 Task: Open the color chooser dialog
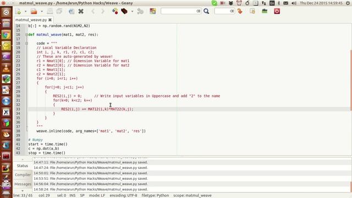[153, 11]
